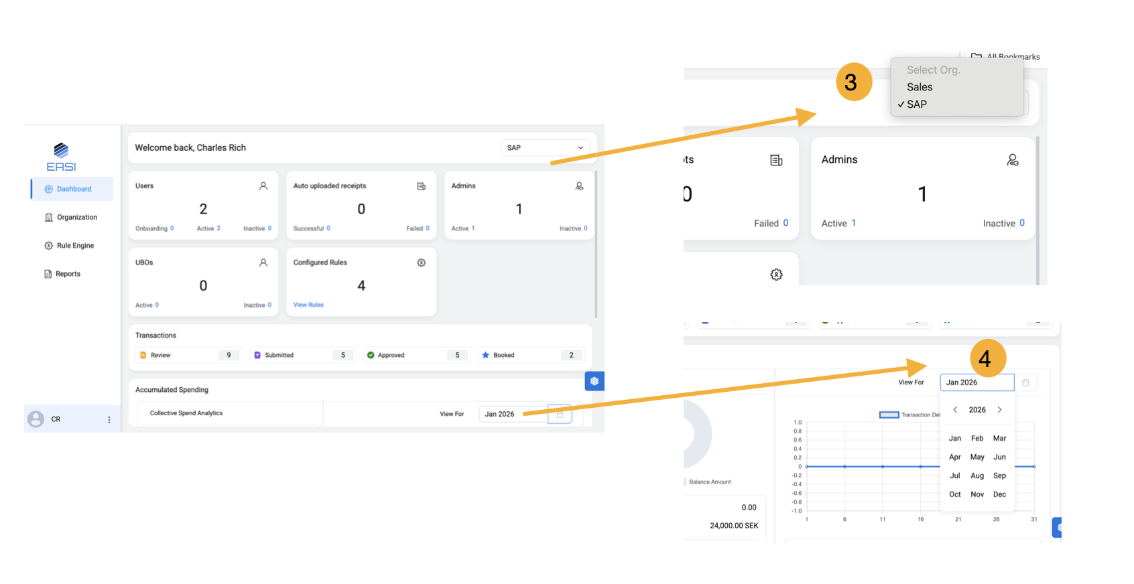Click the Booked transactions chip
Viewport: 1134px width, 584px height.
[530, 355]
